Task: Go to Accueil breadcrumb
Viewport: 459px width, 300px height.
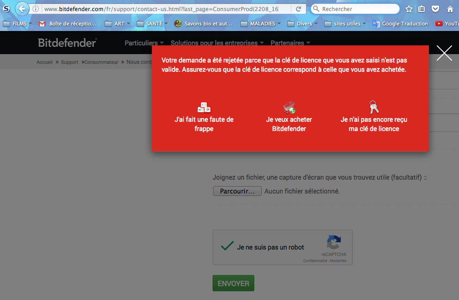Action: coord(44,62)
